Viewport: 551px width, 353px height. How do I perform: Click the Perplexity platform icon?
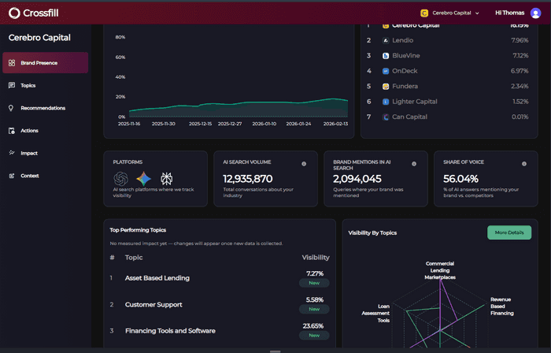(x=167, y=179)
